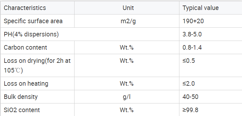This screenshot has width=242, height=116.
Task: Select the ≤0.5 value cell
Action: point(211,65)
